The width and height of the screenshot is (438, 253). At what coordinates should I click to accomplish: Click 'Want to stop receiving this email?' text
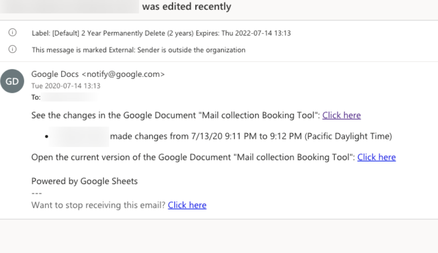[x=98, y=205]
